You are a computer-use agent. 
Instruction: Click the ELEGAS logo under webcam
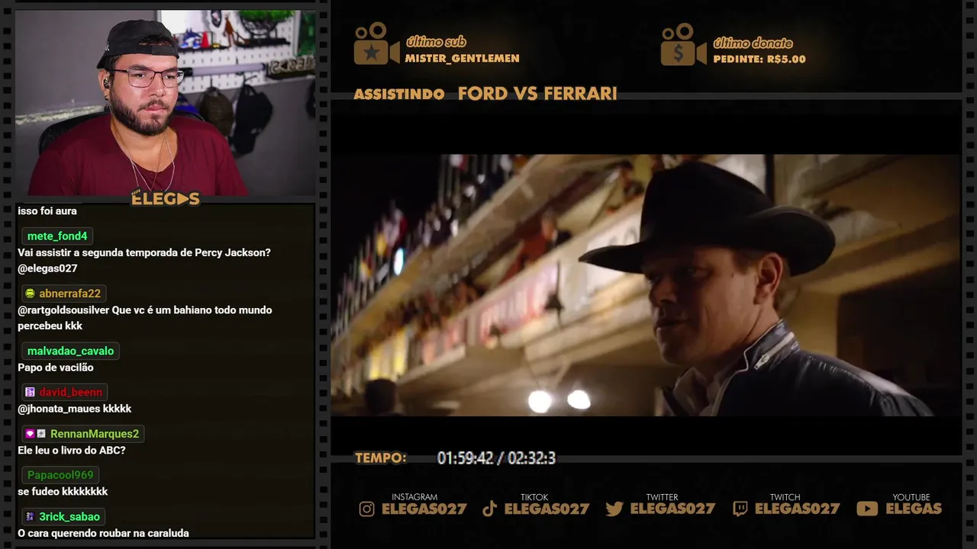166,199
